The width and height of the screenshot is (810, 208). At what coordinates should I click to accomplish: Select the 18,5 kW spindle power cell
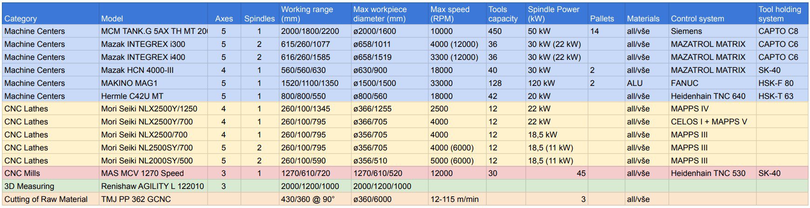[x=556, y=135]
